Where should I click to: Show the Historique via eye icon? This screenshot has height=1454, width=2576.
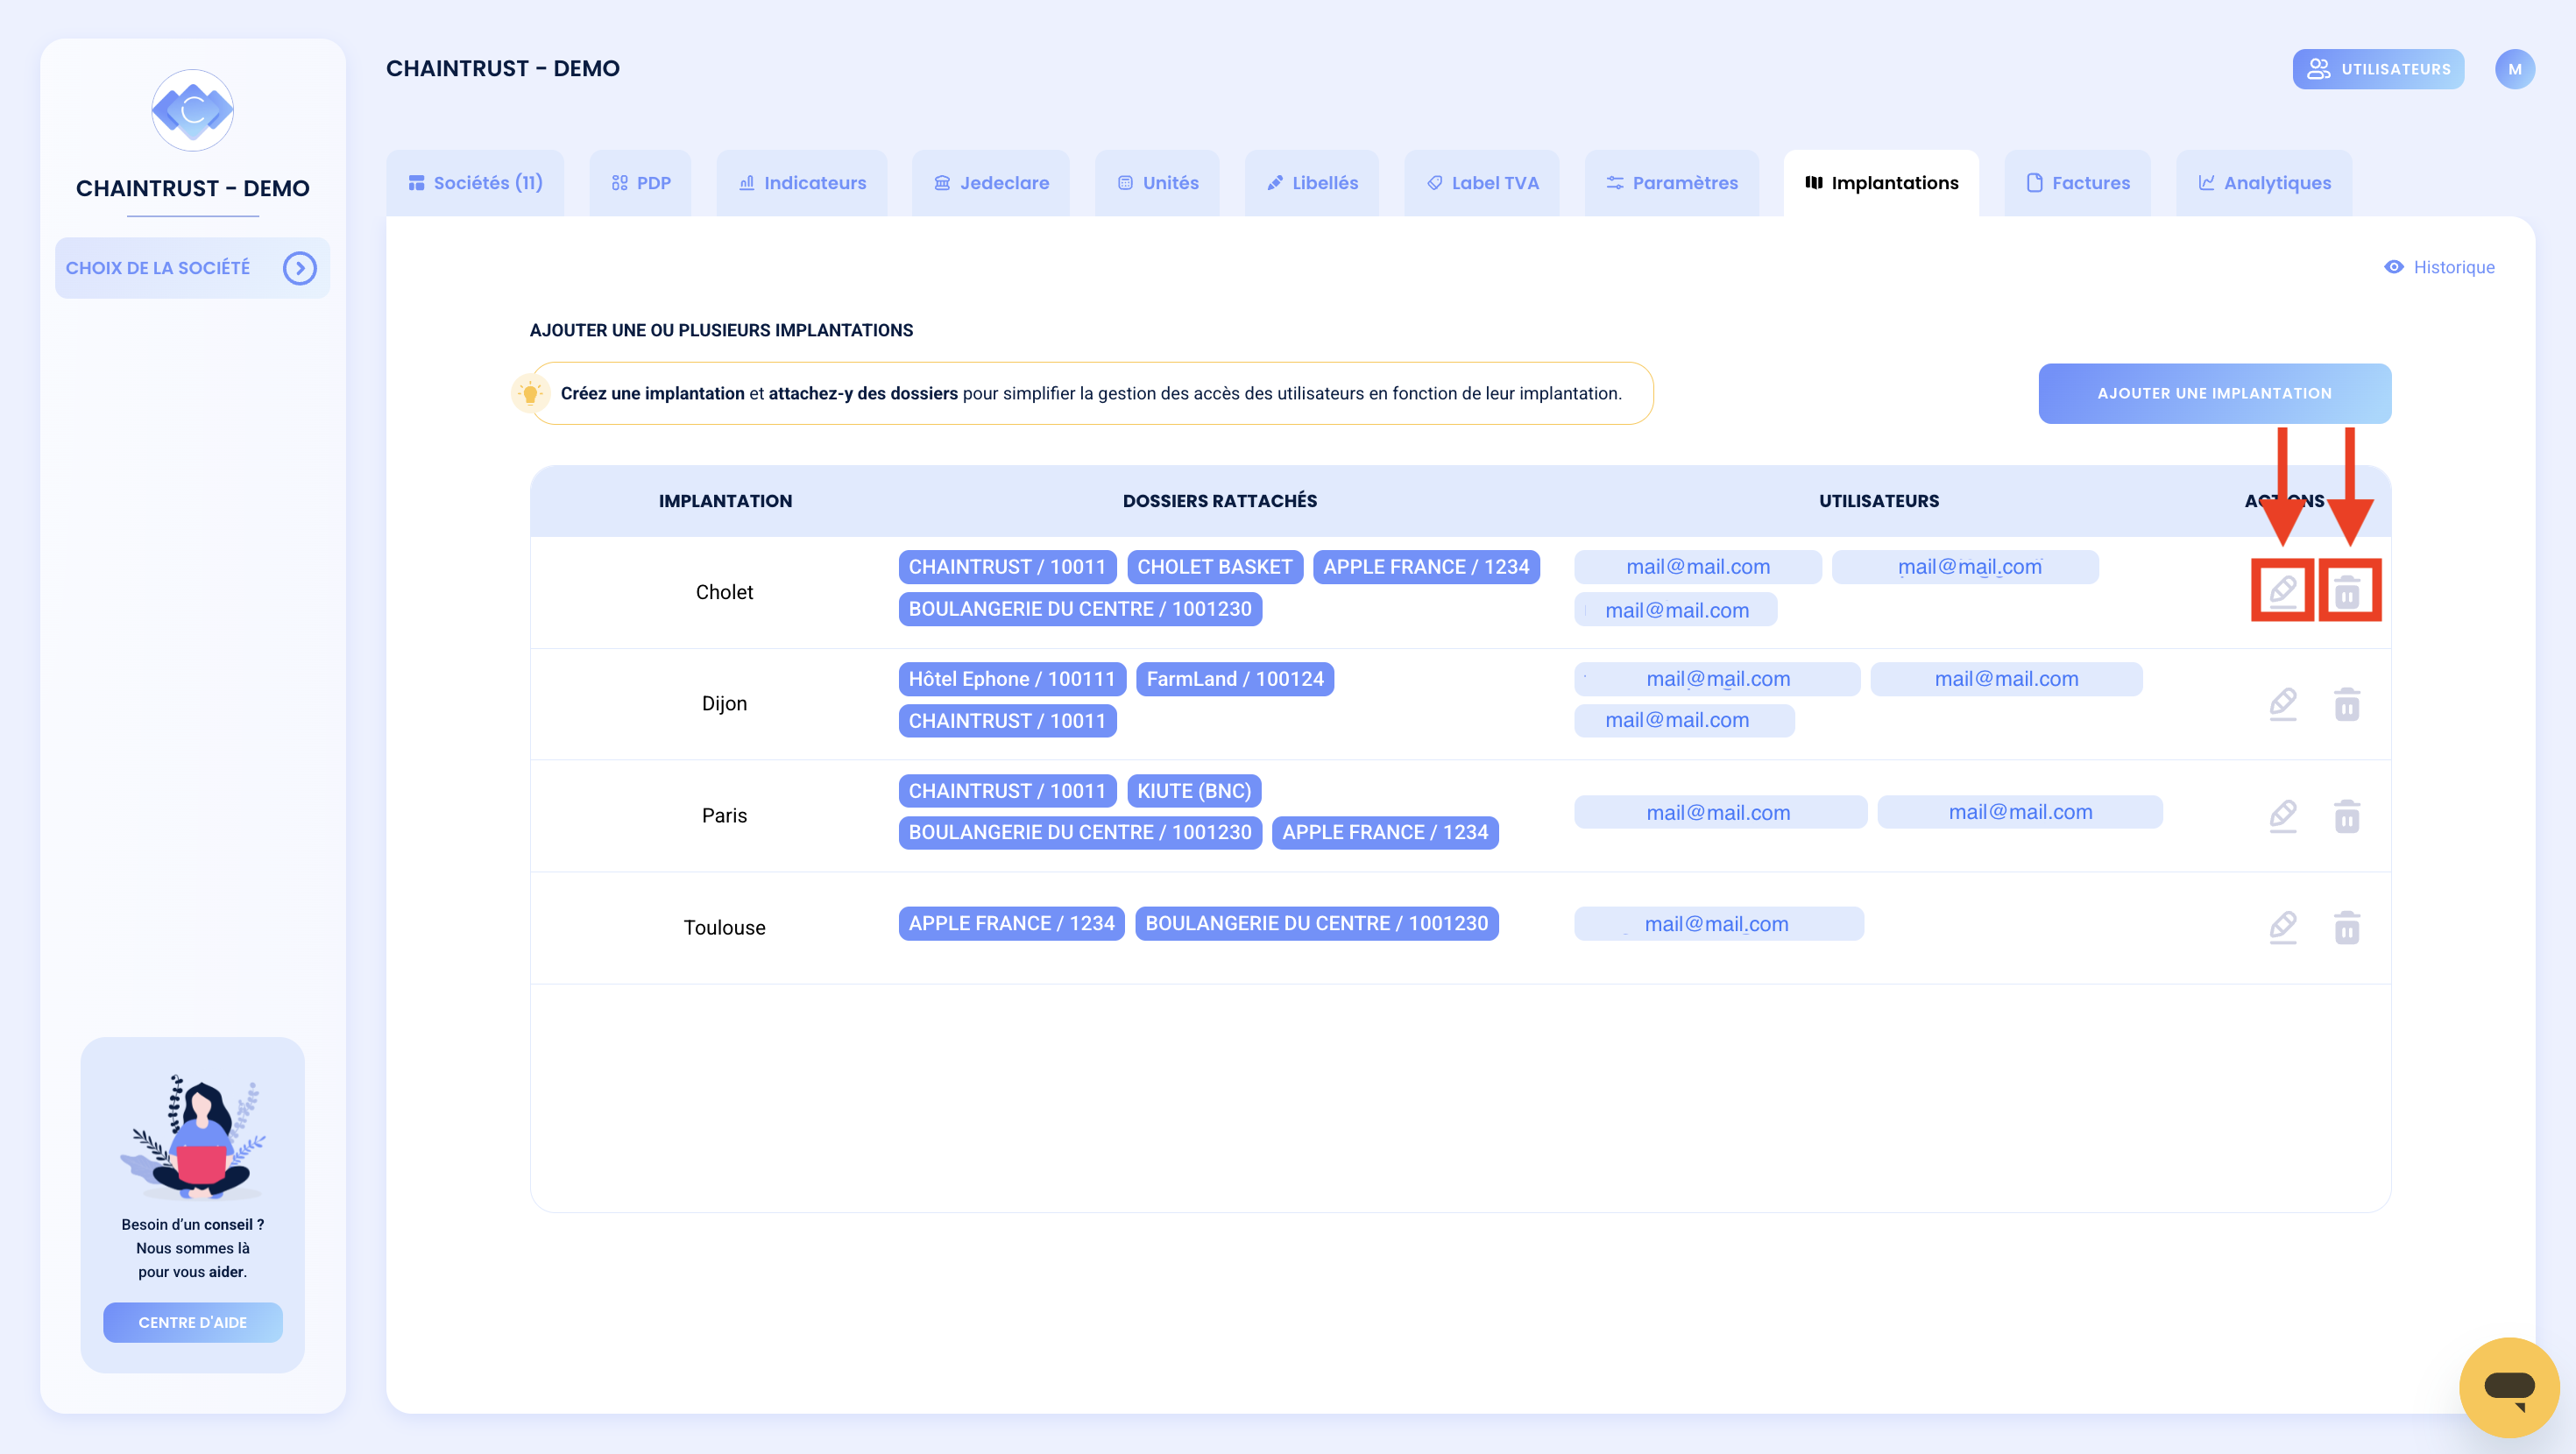[x=2393, y=267]
